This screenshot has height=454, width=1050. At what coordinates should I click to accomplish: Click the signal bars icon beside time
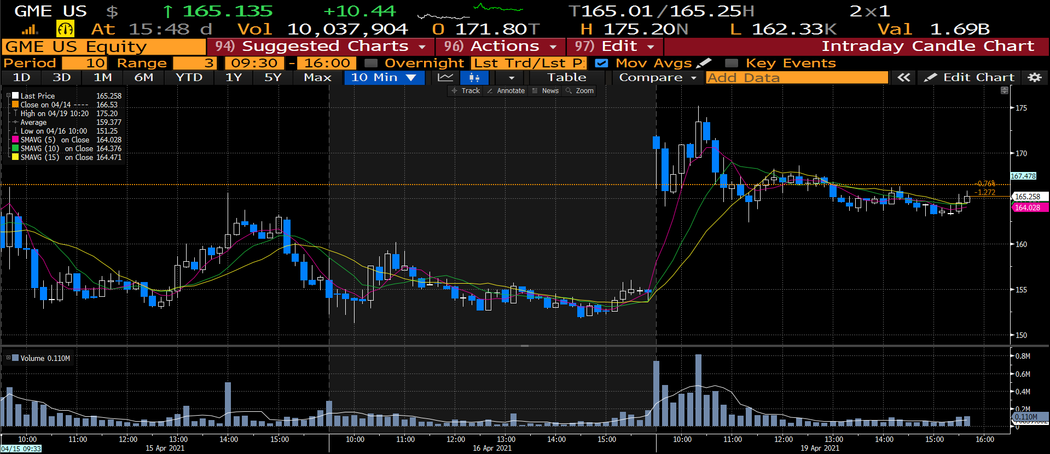[30, 30]
